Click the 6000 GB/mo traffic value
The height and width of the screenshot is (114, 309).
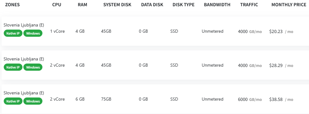tap(250, 99)
